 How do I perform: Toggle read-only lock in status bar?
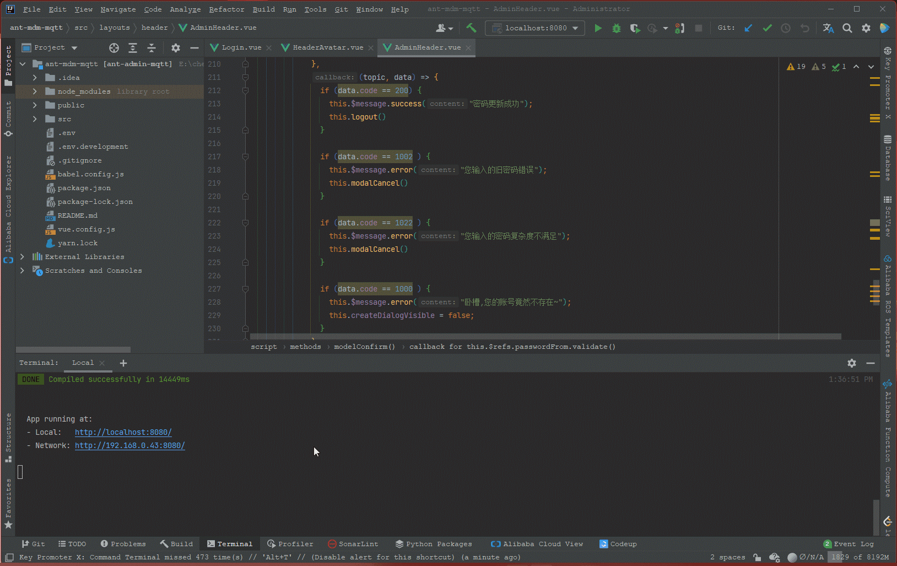[758, 557]
